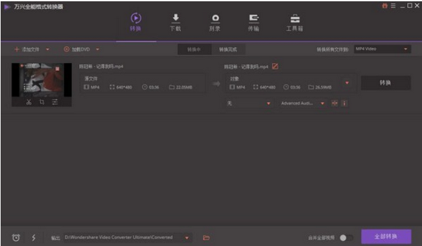422x246 pixels.
Task: Toggle the 合并全部视频 (Merge All Videos) switch
Action: tap(346, 238)
